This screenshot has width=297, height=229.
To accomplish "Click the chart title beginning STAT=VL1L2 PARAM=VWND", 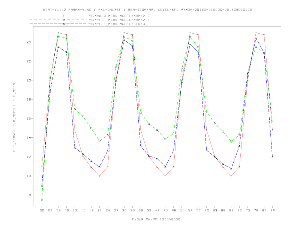I will (x=147, y=10).
